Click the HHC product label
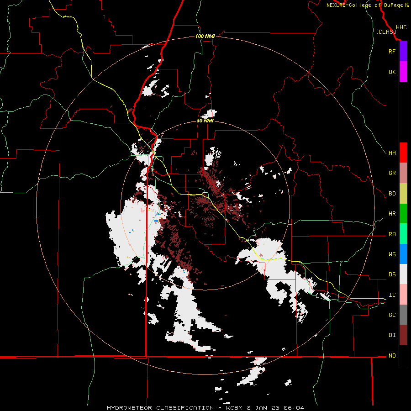The width and height of the screenshot is (411, 411). click(x=401, y=27)
